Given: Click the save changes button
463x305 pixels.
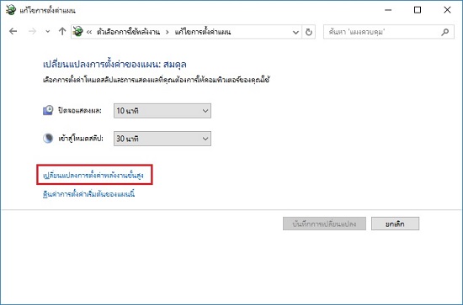Looking at the screenshot, I should (x=324, y=224).
